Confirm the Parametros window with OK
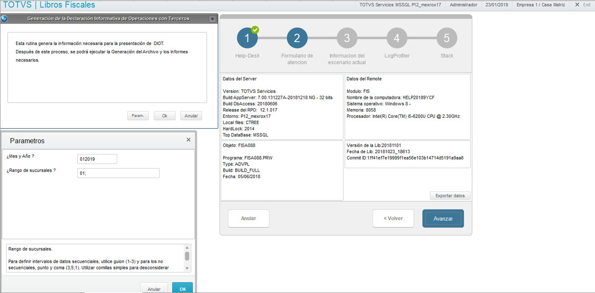Image resolution: width=595 pixels, height=293 pixels. click(x=183, y=289)
